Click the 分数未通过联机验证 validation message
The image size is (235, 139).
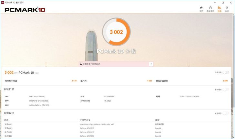(91, 64)
